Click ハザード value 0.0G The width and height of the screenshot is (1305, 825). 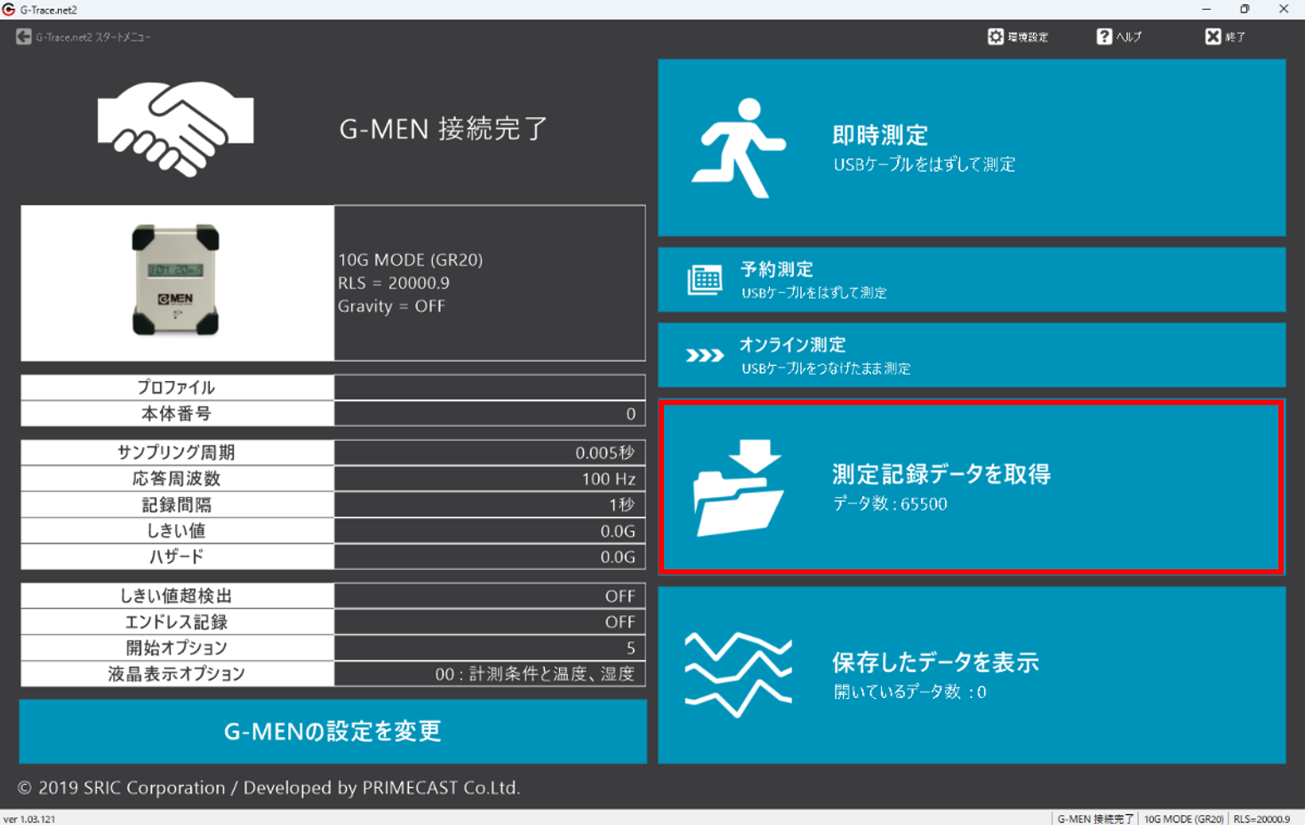490,557
